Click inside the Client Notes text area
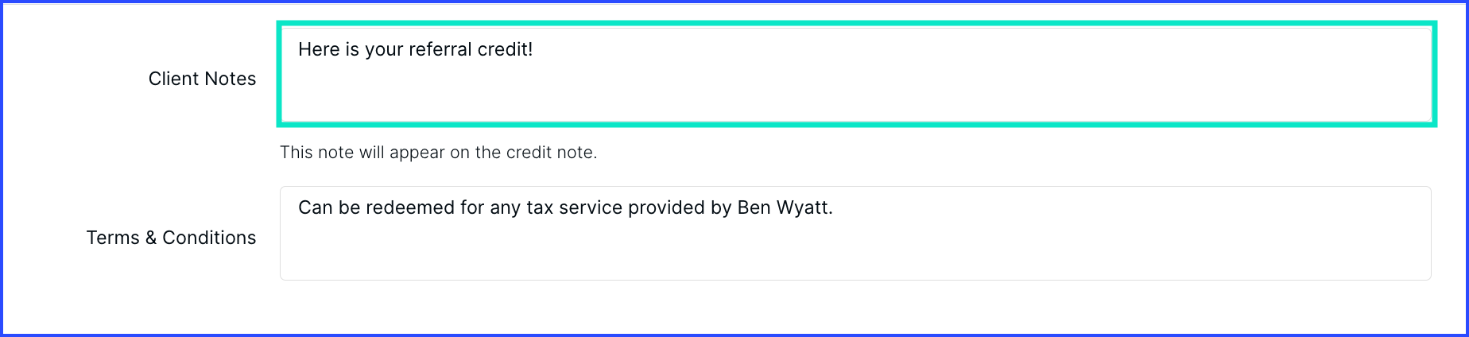The height and width of the screenshot is (337, 1469). point(856,75)
